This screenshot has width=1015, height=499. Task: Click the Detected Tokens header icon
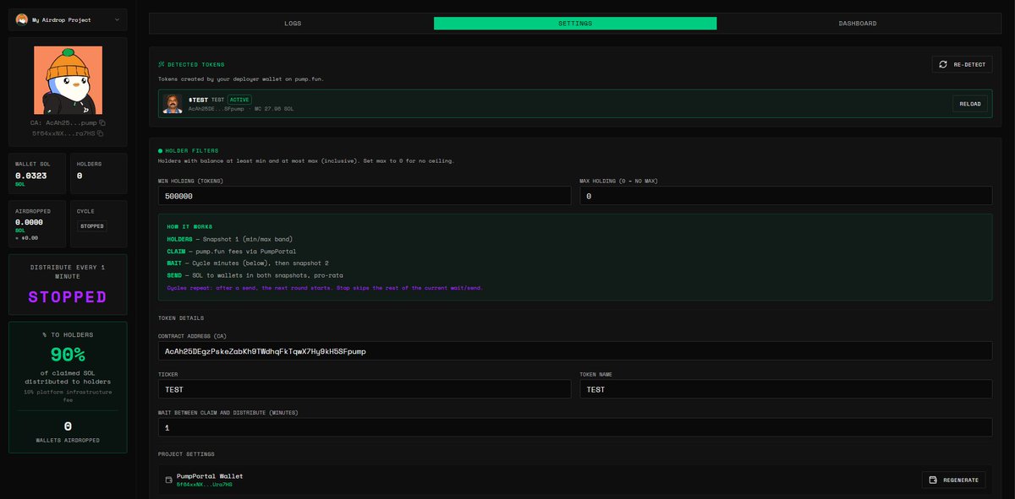point(161,64)
